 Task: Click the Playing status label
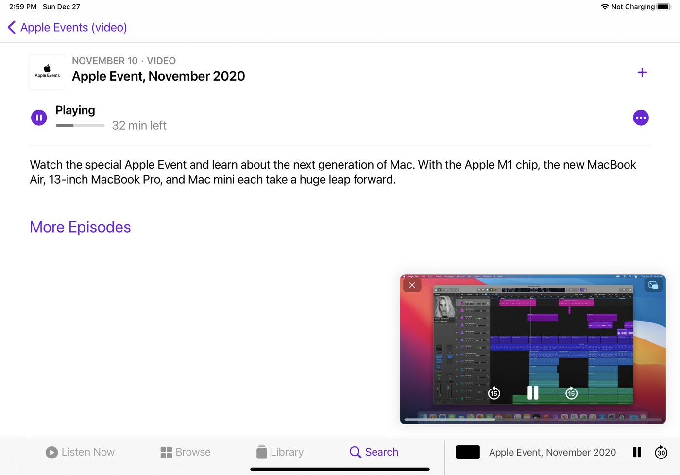[x=75, y=110]
